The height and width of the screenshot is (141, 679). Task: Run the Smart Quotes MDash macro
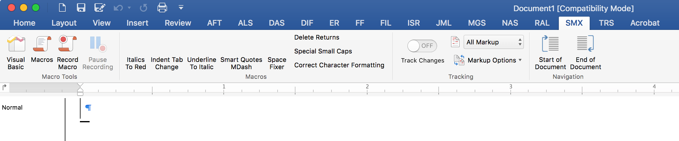(x=241, y=63)
